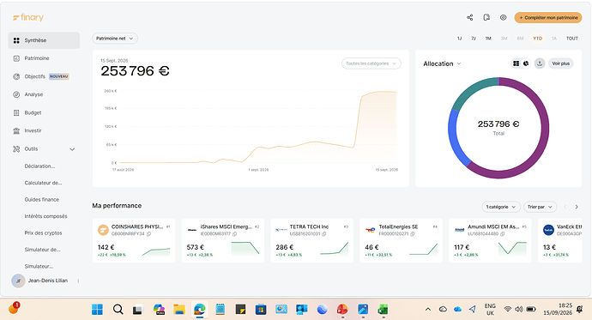
Task: Open the Toutes les catégories dropdown
Action: 372,63
